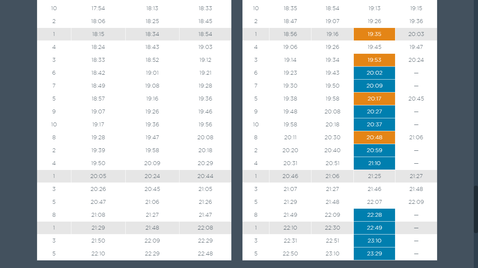
Task: Click the blue 20:02 highlighted time
Action: pyautogui.click(x=374, y=73)
